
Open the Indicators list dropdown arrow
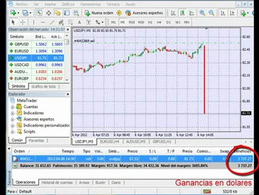(x=248, y=13)
